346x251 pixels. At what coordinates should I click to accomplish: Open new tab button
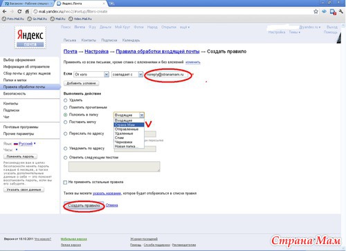(112, 3)
